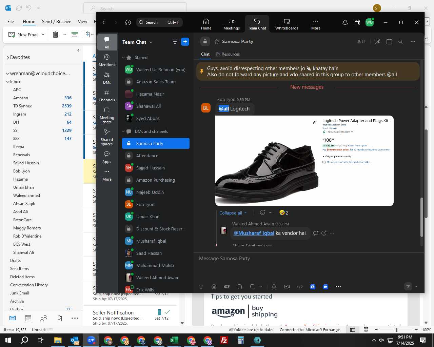Collapse the Starred section
This screenshot has width=434, height=347.
point(123,58)
